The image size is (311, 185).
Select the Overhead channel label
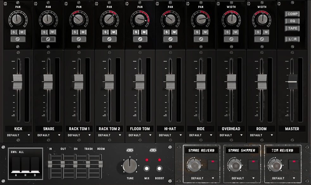coord(231,129)
